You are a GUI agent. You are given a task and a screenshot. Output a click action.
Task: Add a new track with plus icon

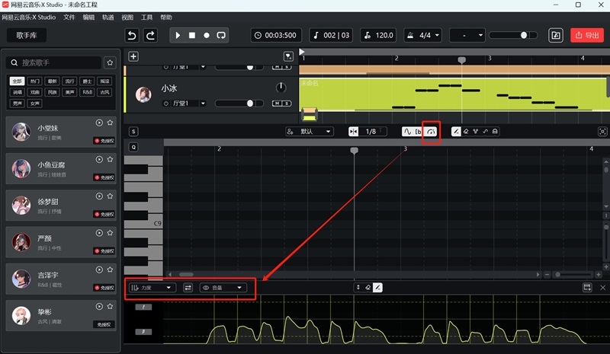(x=133, y=56)
